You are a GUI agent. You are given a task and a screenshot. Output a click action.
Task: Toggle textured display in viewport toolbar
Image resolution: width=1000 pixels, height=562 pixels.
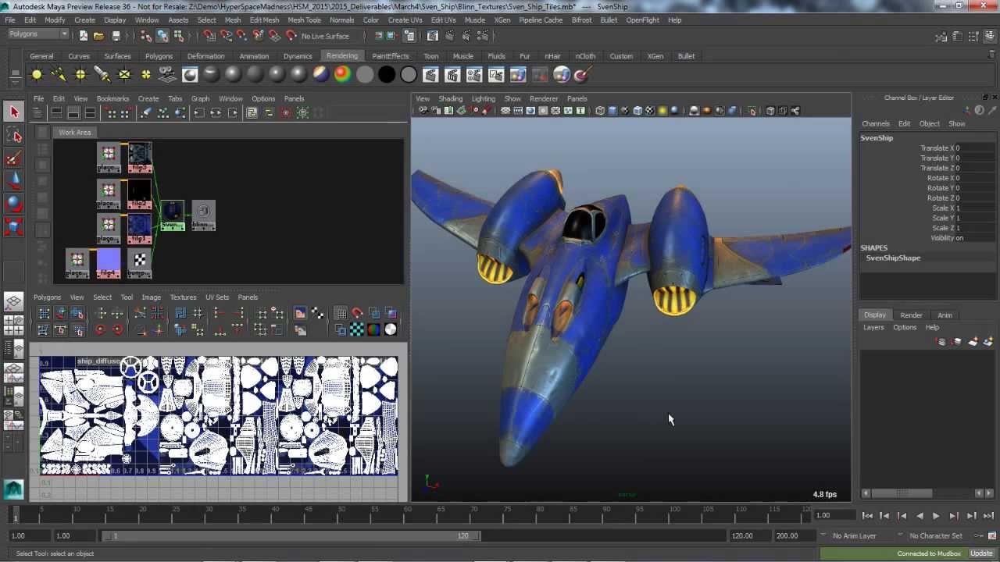point(650,111)
